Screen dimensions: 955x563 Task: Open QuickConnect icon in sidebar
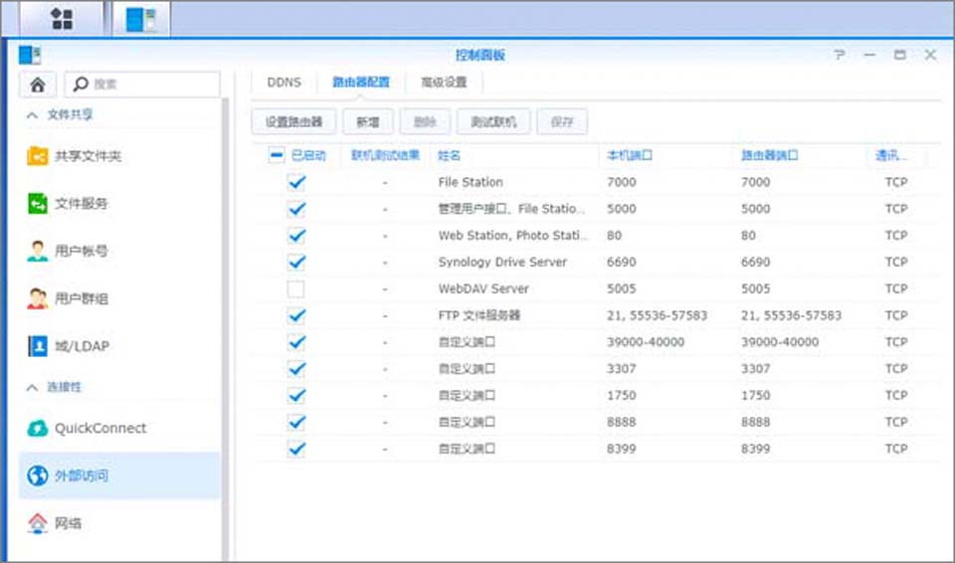pyautogui.click(x=38, y=428)
